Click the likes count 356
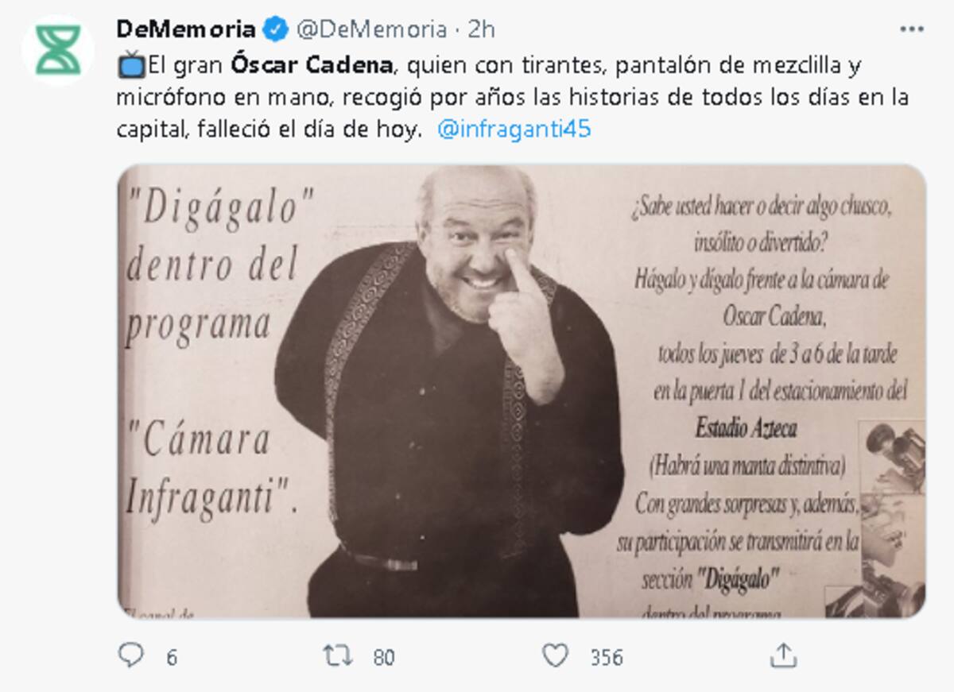Viewport: 954px width, 692px height. pyautogui.click(x=606, y=658)
